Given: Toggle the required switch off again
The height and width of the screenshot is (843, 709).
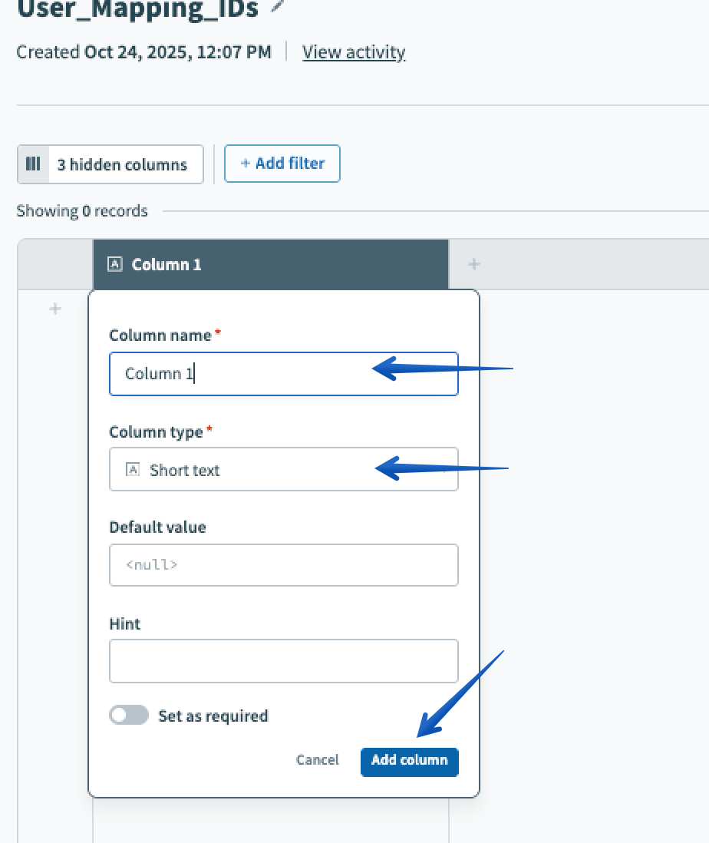Looking at the screenshot, I should pyautogui.click(x=128, y=715).
